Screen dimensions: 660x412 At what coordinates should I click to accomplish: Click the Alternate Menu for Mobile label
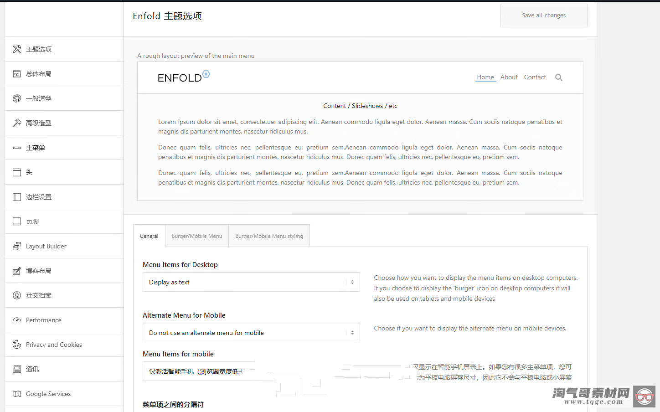[184, 315]
